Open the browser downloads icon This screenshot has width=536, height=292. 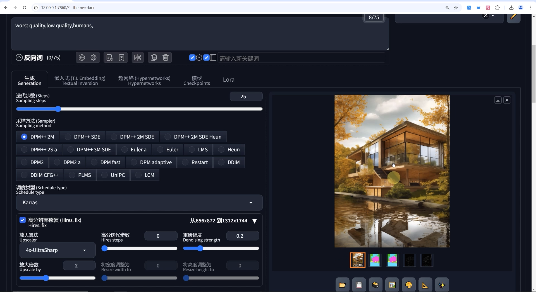[x=511, y=8]
